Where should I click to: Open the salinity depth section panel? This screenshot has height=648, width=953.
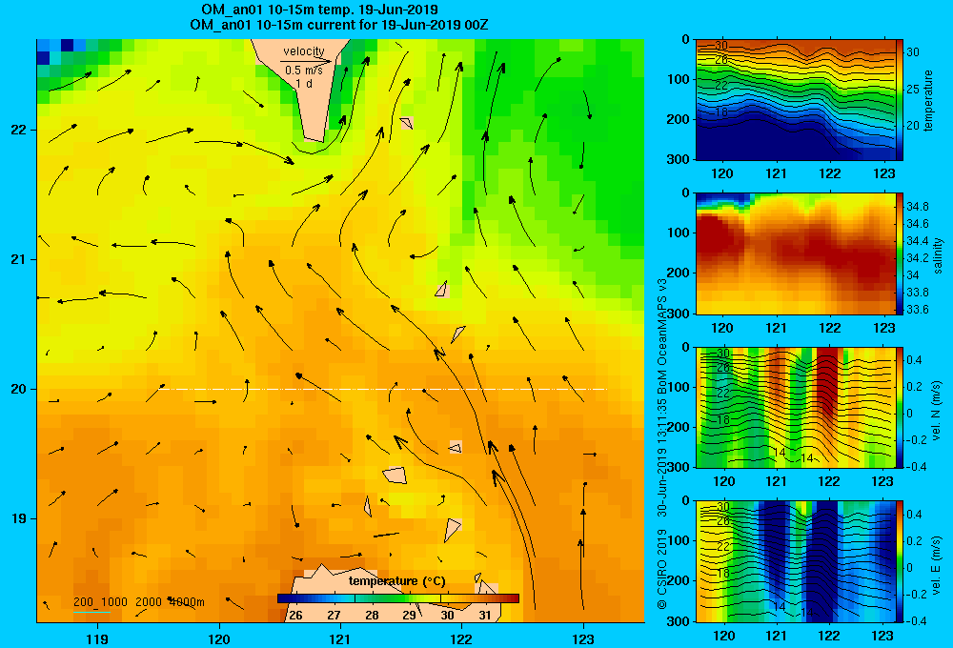click(796, 253)
